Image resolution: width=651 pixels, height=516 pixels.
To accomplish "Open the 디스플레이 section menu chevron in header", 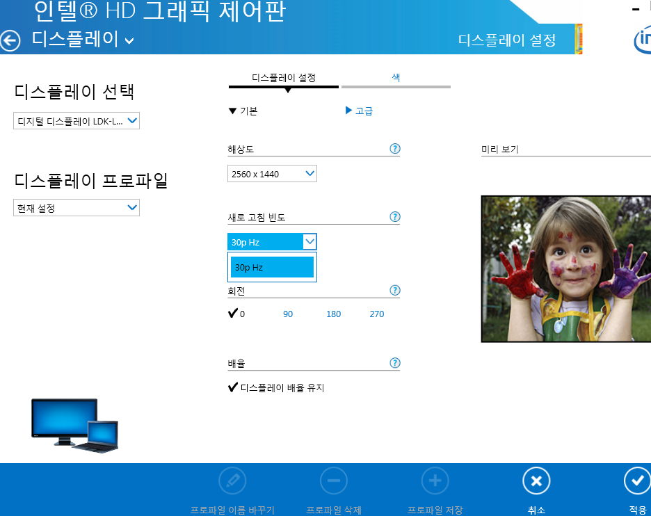I will pos(129,41).
